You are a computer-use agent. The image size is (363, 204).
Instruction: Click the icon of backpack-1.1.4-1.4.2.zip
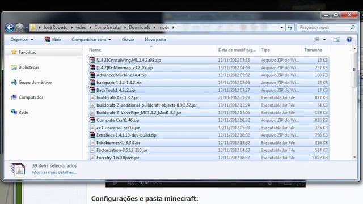click(92, 83)
